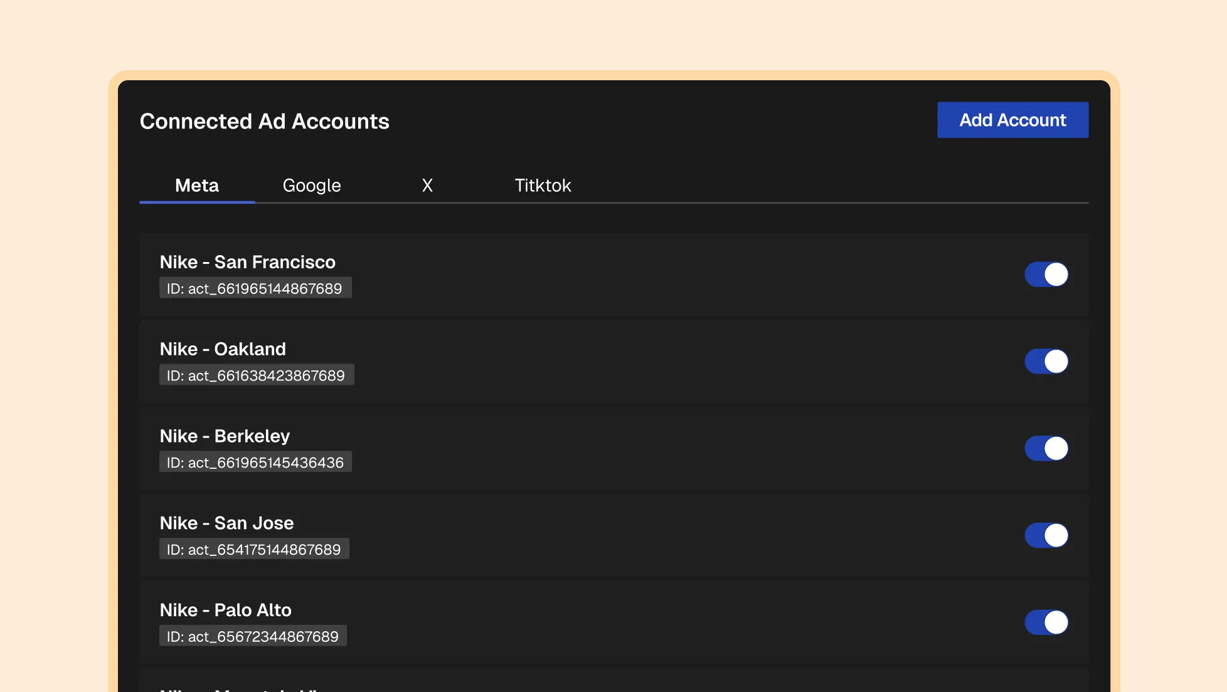Select ID act_661965144867689 badge
1227x692 pixels.
tap(255, 288)
